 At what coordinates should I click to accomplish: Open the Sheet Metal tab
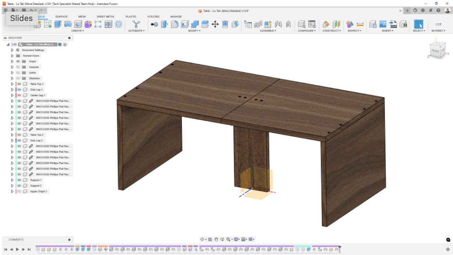(105, 17)
